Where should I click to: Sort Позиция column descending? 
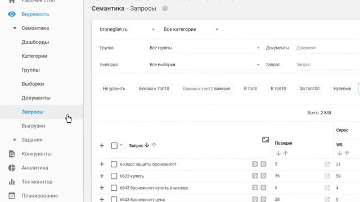(x=278, y=153)
